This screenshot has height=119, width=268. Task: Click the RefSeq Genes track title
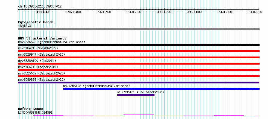31,109
